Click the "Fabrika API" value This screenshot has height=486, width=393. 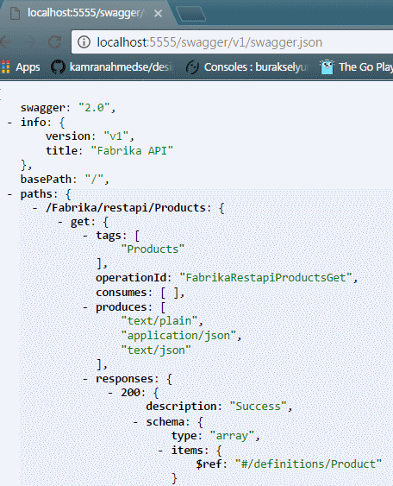(132, 151)
